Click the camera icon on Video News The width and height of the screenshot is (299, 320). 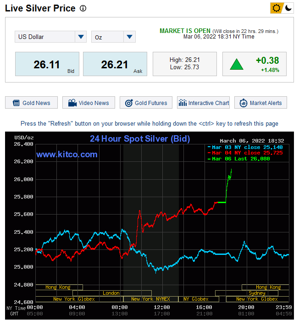(72, 103)
